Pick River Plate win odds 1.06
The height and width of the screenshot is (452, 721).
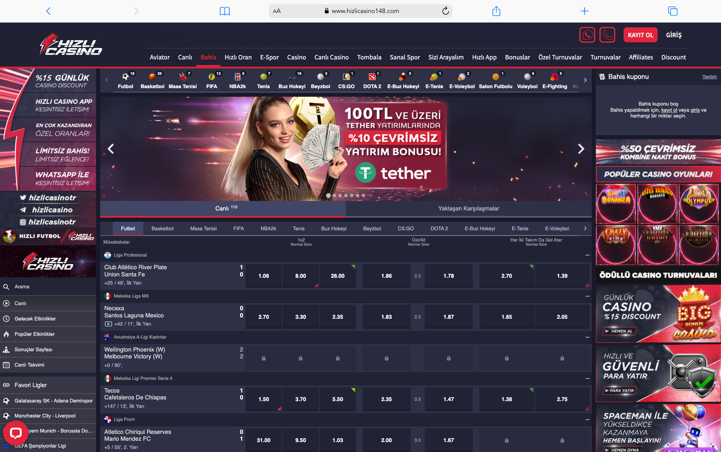[264, 276]
